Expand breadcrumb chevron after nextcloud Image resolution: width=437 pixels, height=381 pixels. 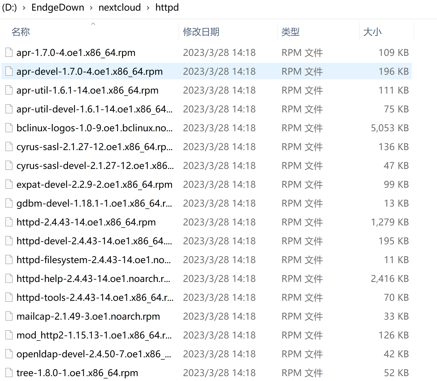click(148, 8)
